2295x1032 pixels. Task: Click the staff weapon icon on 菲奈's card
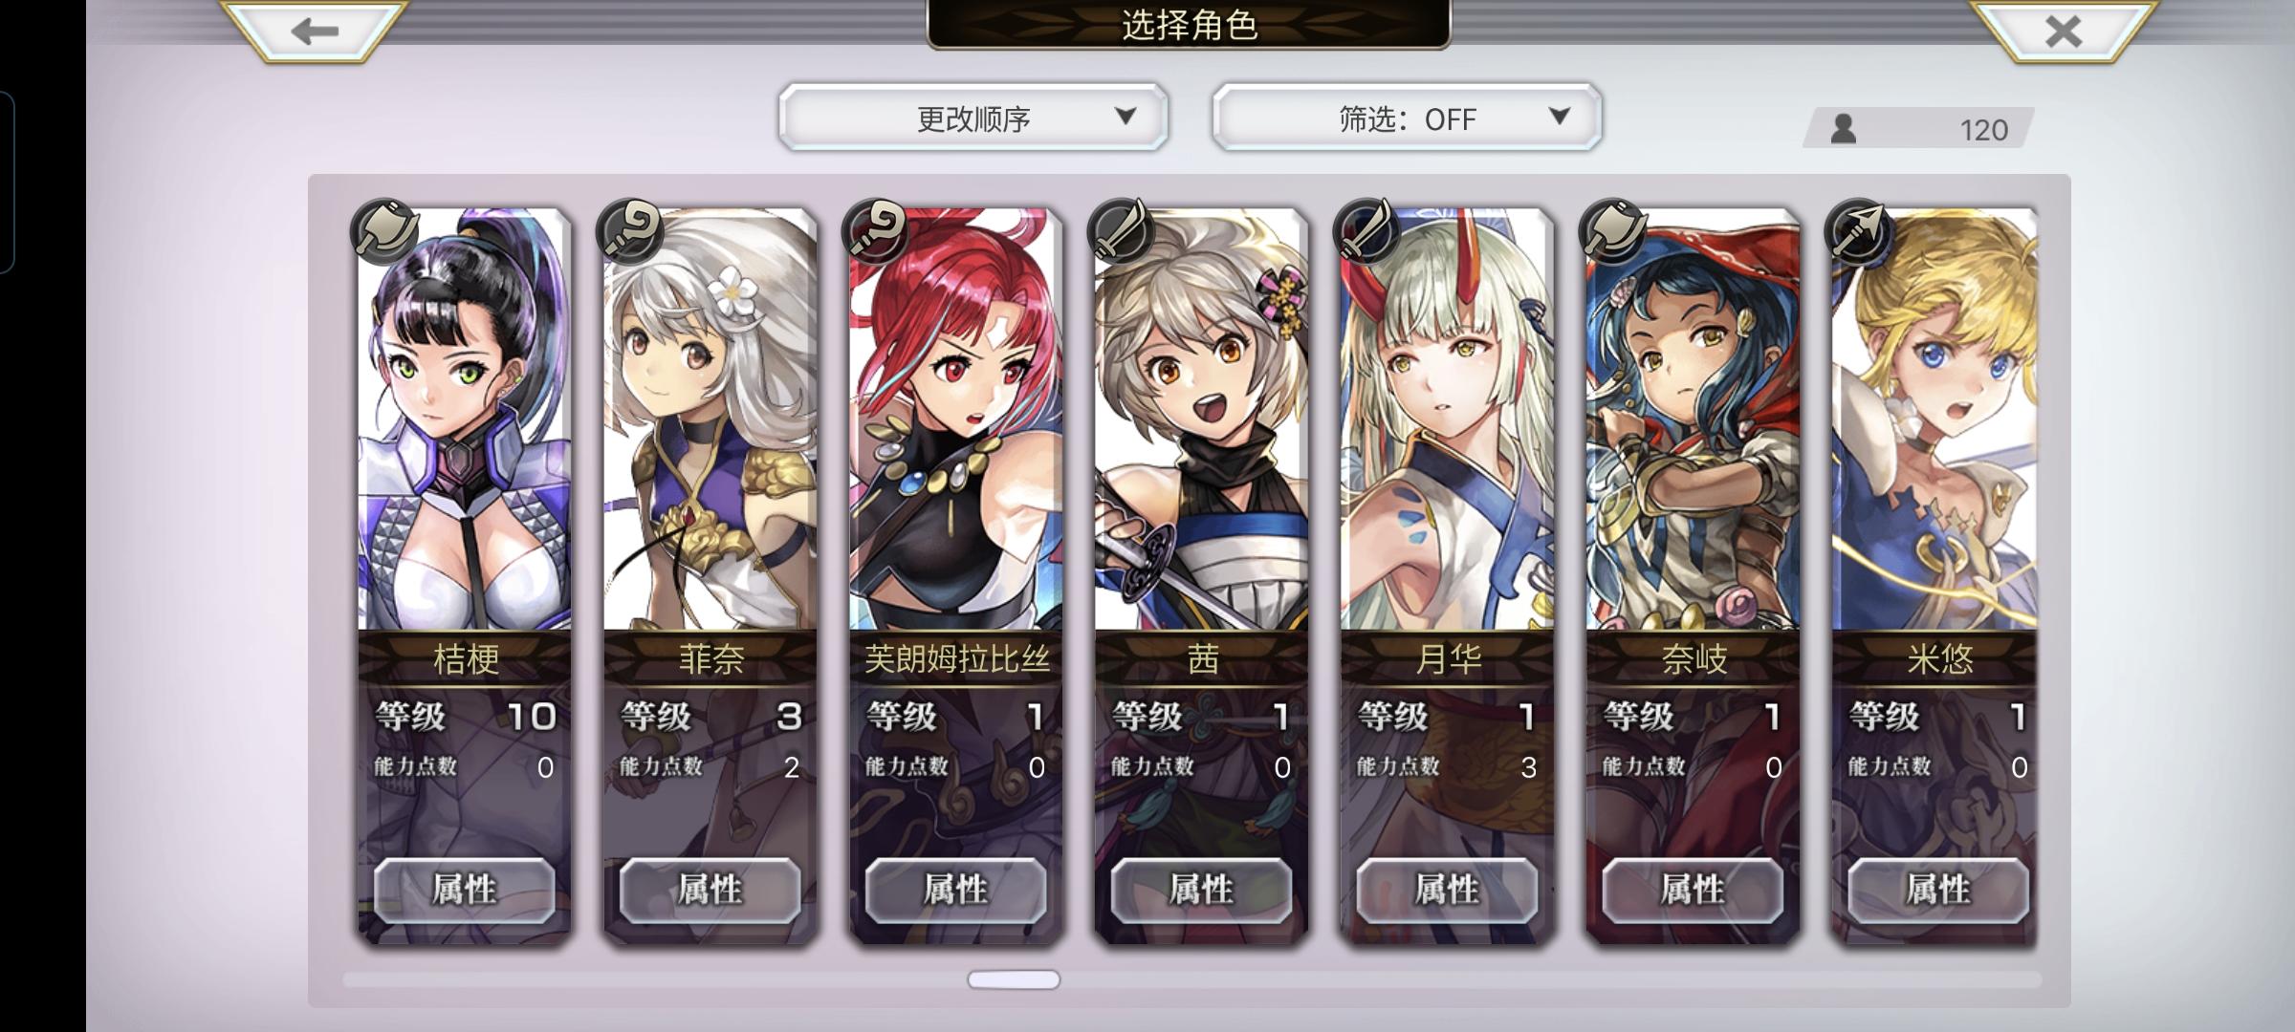631,230
